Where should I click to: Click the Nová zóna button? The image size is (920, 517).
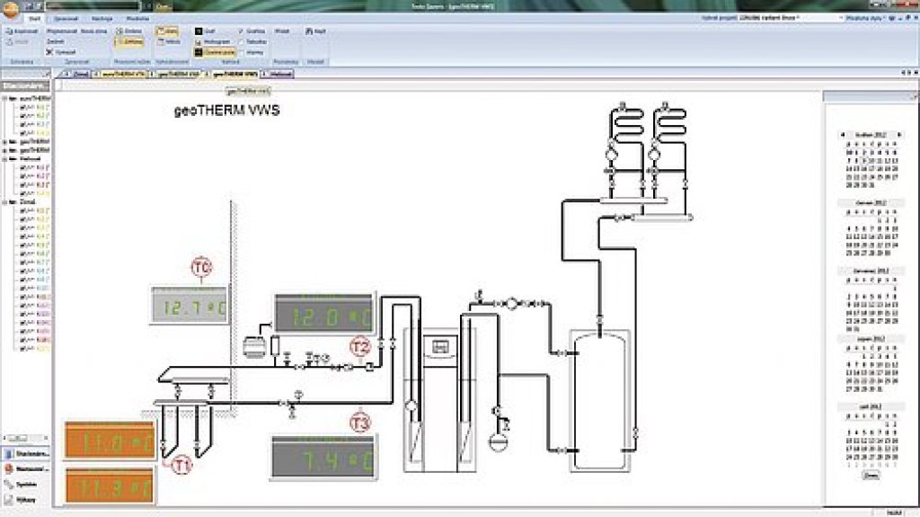tap(93, 31)
